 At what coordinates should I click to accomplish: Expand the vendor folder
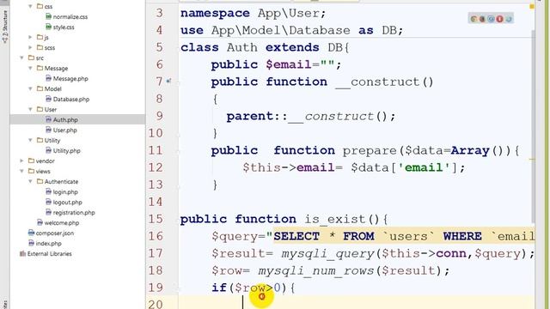tap(21, 161)
